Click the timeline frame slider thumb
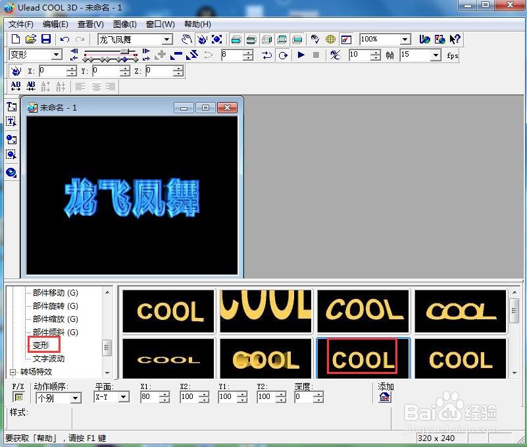Image resolution: width=527 pixels, height=447 pixels. pyautogui.click(x=124, y=51)
